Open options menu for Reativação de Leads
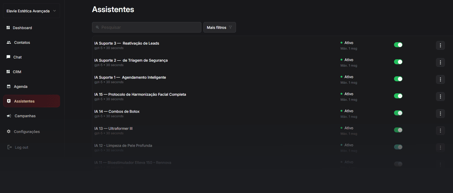This screenshot has width=453, height=193. pyautogui.click(x=440, y=45)
